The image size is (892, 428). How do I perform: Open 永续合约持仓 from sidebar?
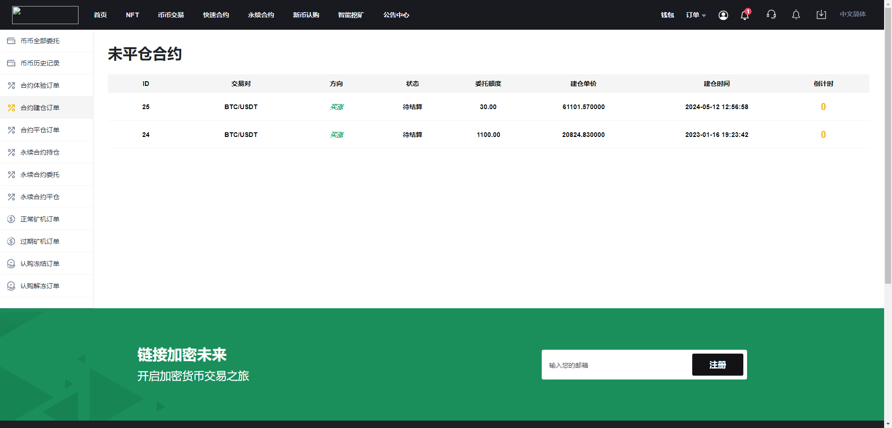[x=40, y=152]
